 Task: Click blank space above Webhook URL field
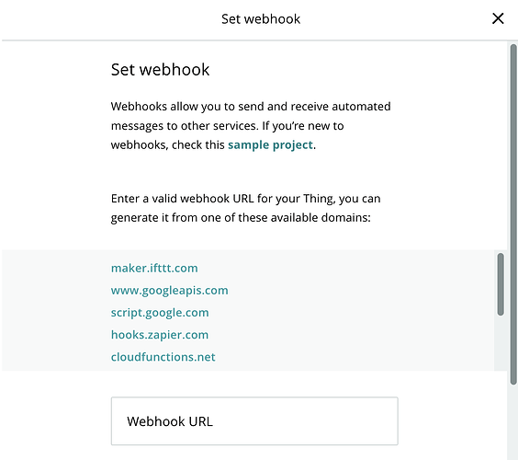[254, 384]
